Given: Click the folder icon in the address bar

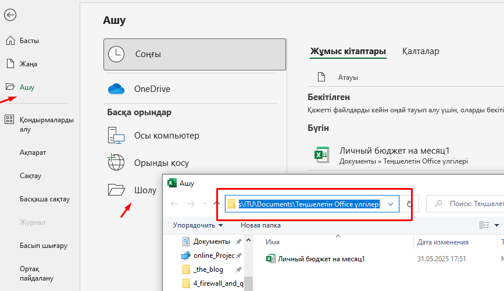Looking at the screenshot, I should point(231,204).
